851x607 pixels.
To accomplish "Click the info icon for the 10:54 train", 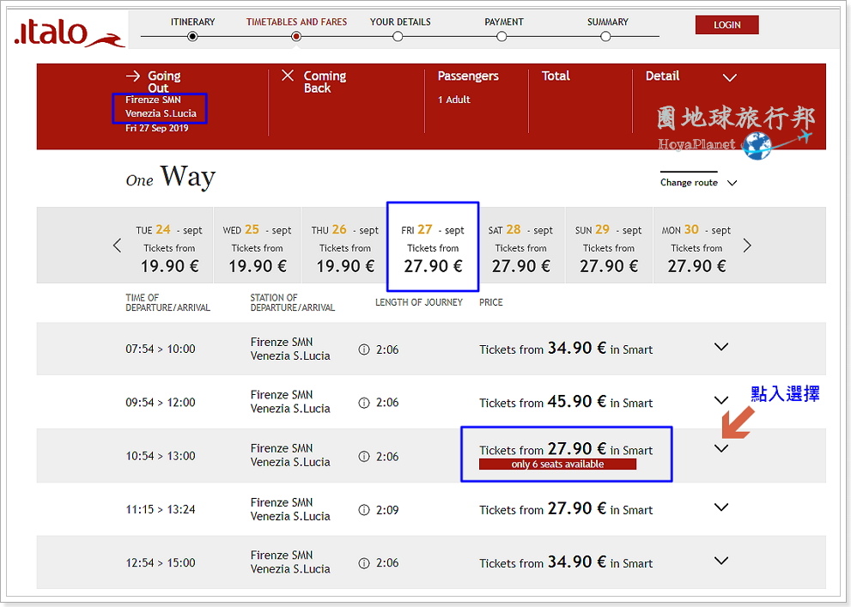I will (364, 457).
